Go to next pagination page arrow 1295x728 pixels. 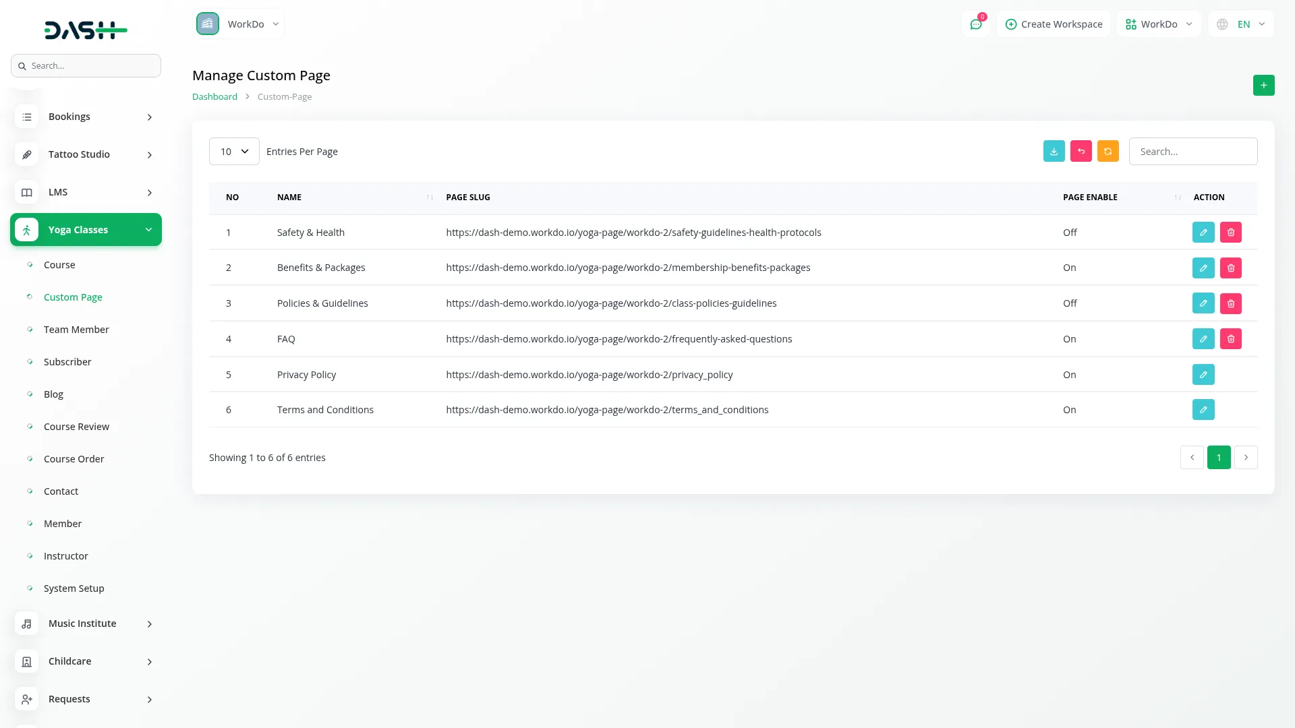click(1245, 458)
